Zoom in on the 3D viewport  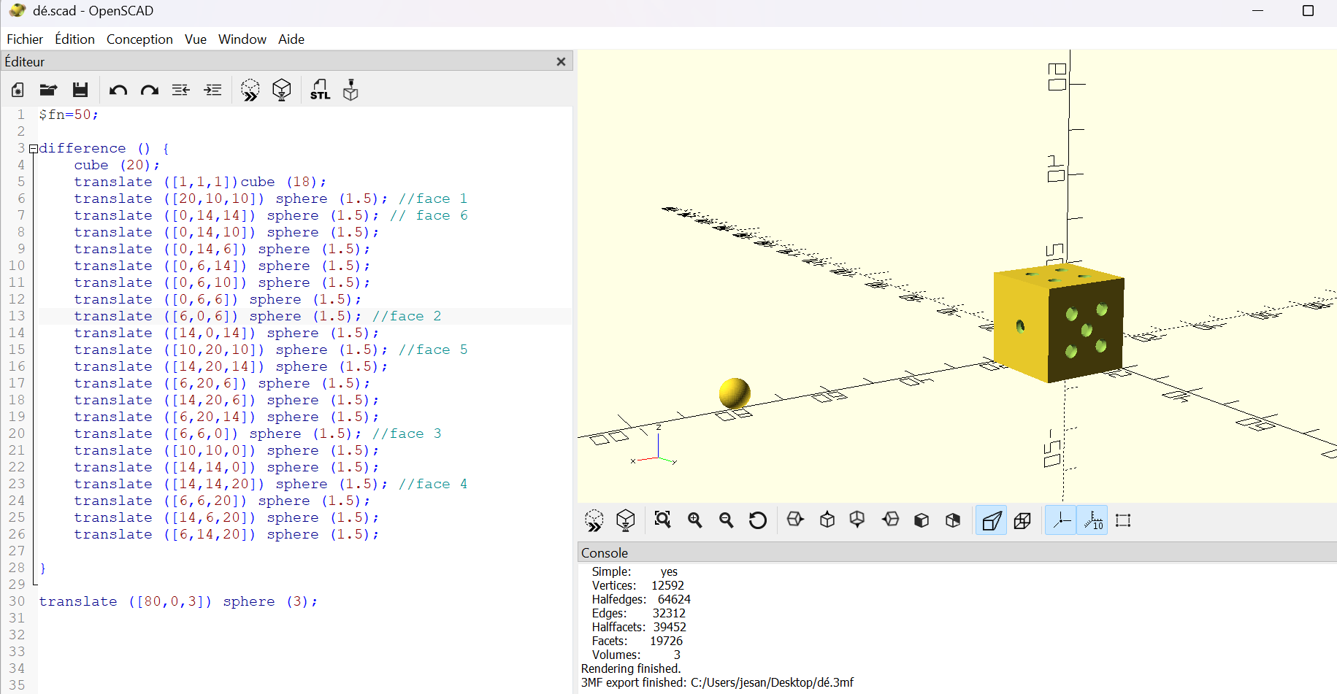click(694, 520)
